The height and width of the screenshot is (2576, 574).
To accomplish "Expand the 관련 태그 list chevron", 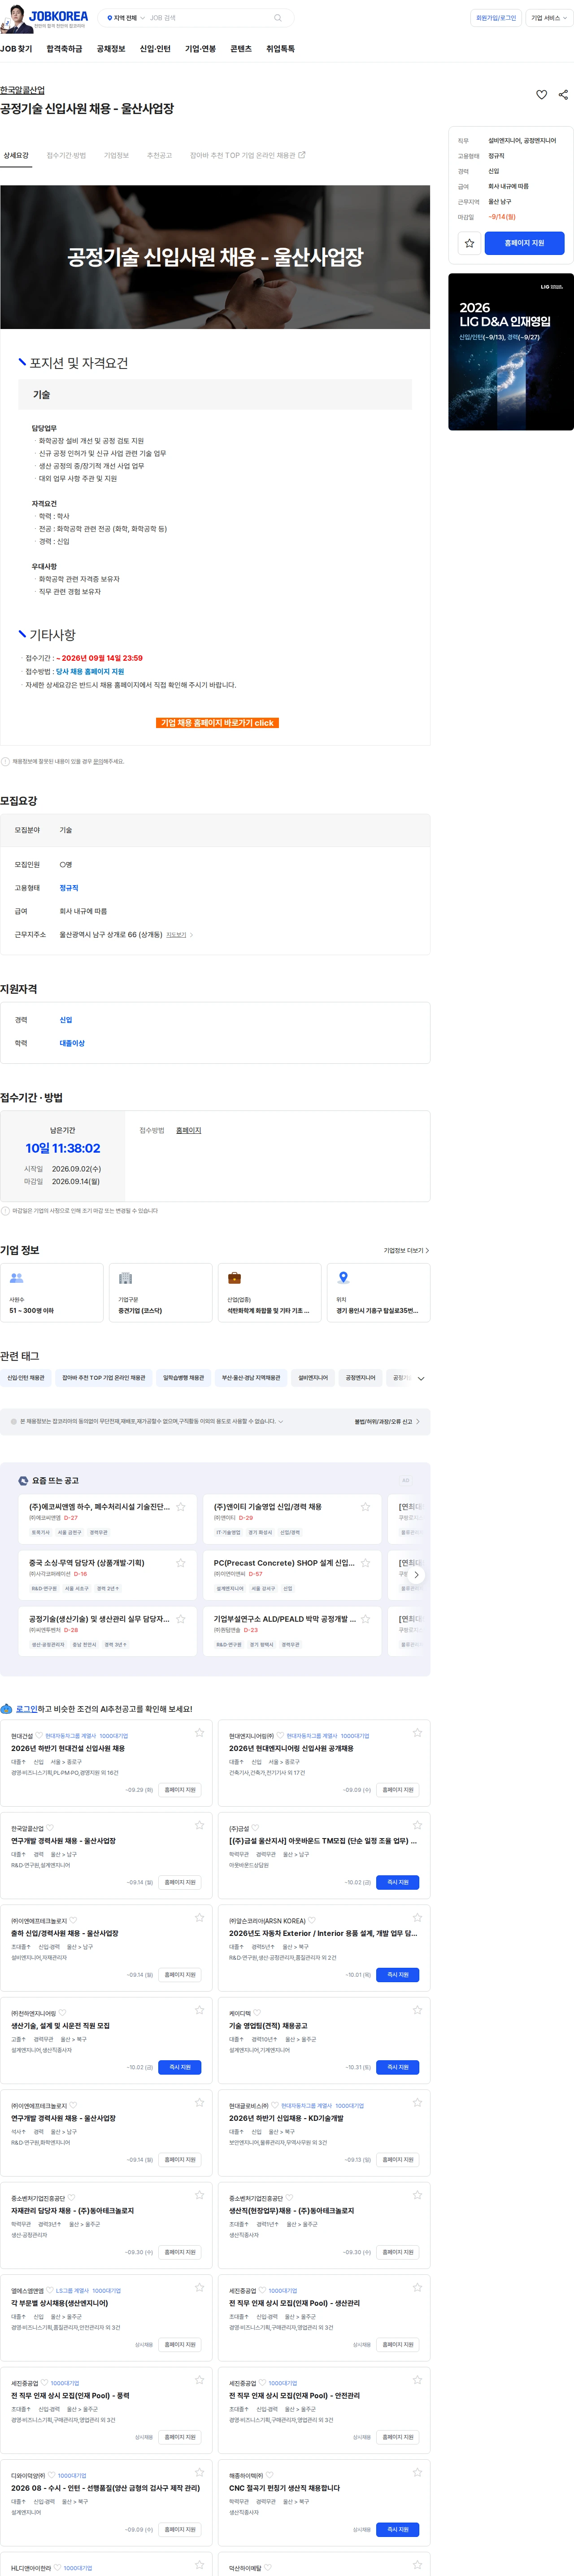I will click(x=421, y=1379).
